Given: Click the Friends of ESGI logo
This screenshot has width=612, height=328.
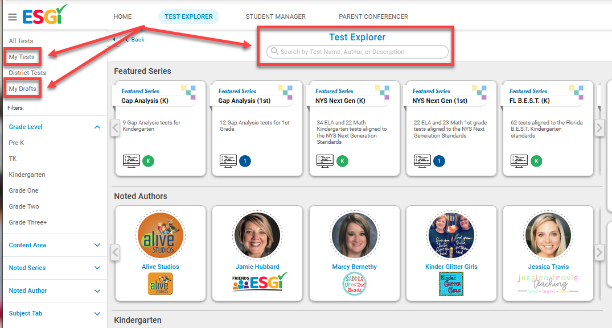Looking at the screenshot, I should [x=260, y=282].
